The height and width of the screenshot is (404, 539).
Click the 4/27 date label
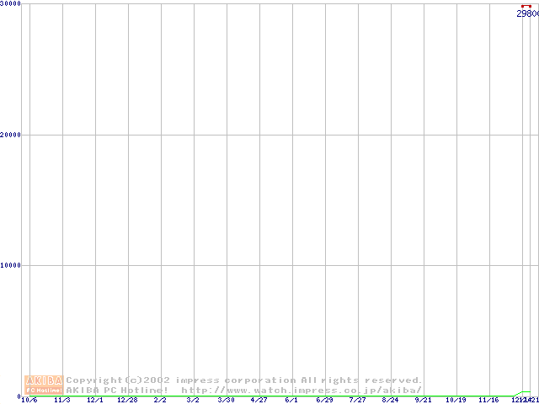(x=259, y=400)
